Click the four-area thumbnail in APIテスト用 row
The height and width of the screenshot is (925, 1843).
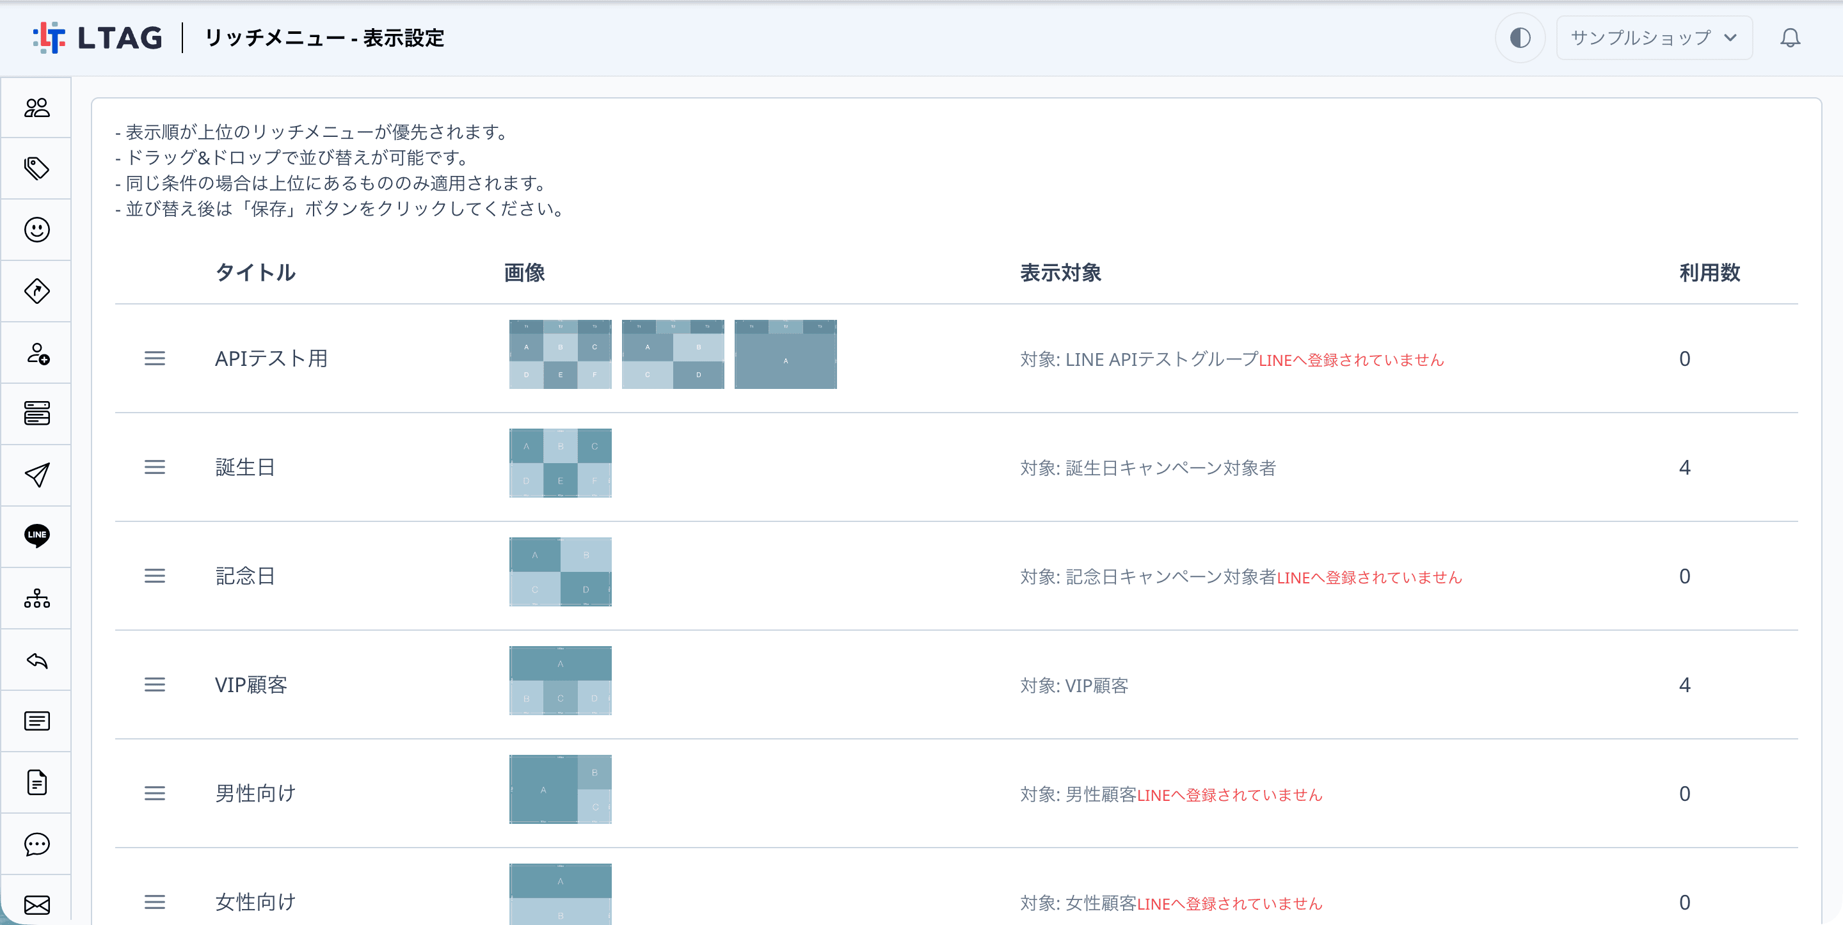673,355
